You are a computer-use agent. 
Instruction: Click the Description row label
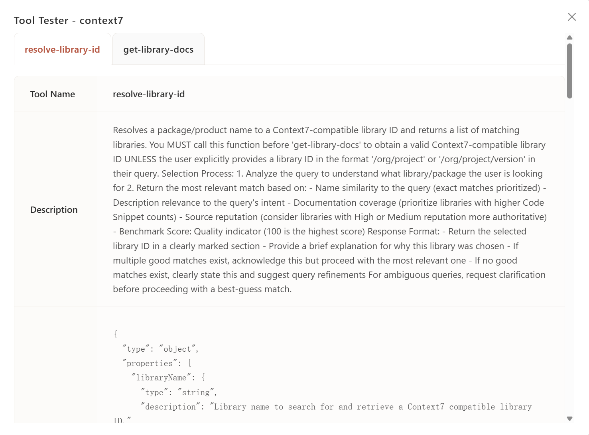[54, 210]
